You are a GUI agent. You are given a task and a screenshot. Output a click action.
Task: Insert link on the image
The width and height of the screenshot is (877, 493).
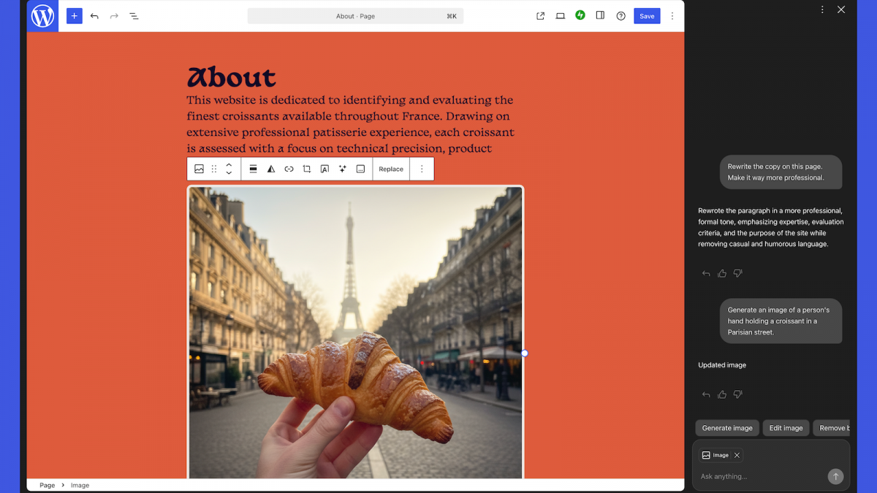point(289,169)
